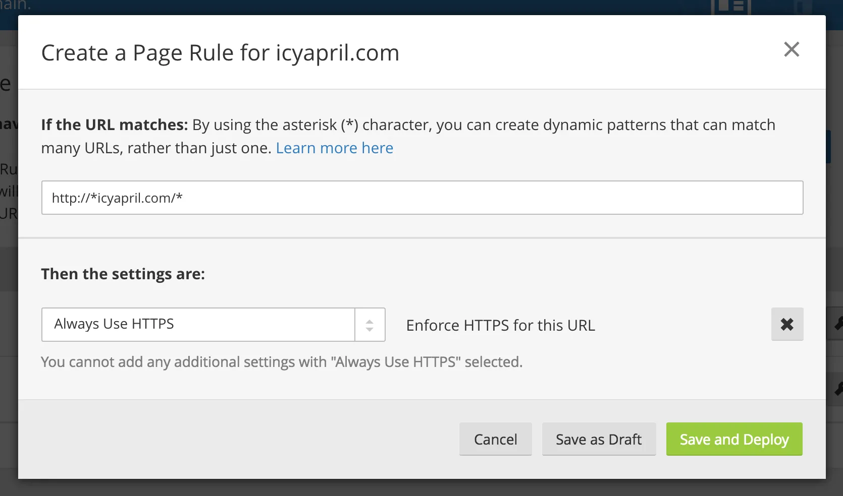
Task: Click the up-down arrows on the settings selector
Action: [370, 324]
